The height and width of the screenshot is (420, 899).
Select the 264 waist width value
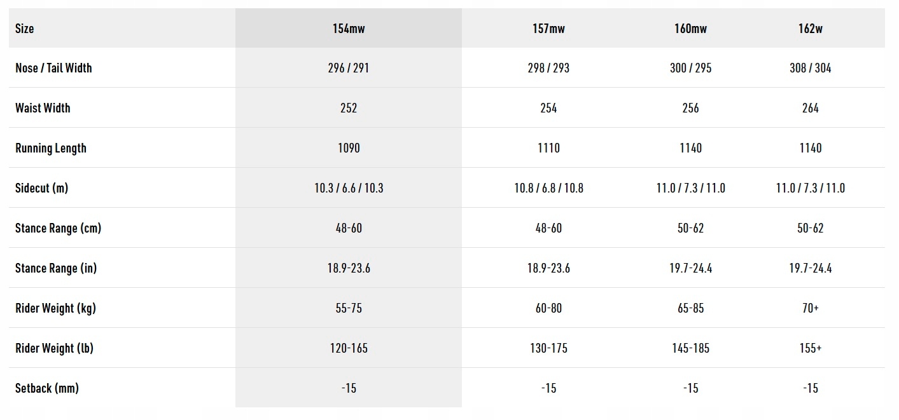coord(810,108)
